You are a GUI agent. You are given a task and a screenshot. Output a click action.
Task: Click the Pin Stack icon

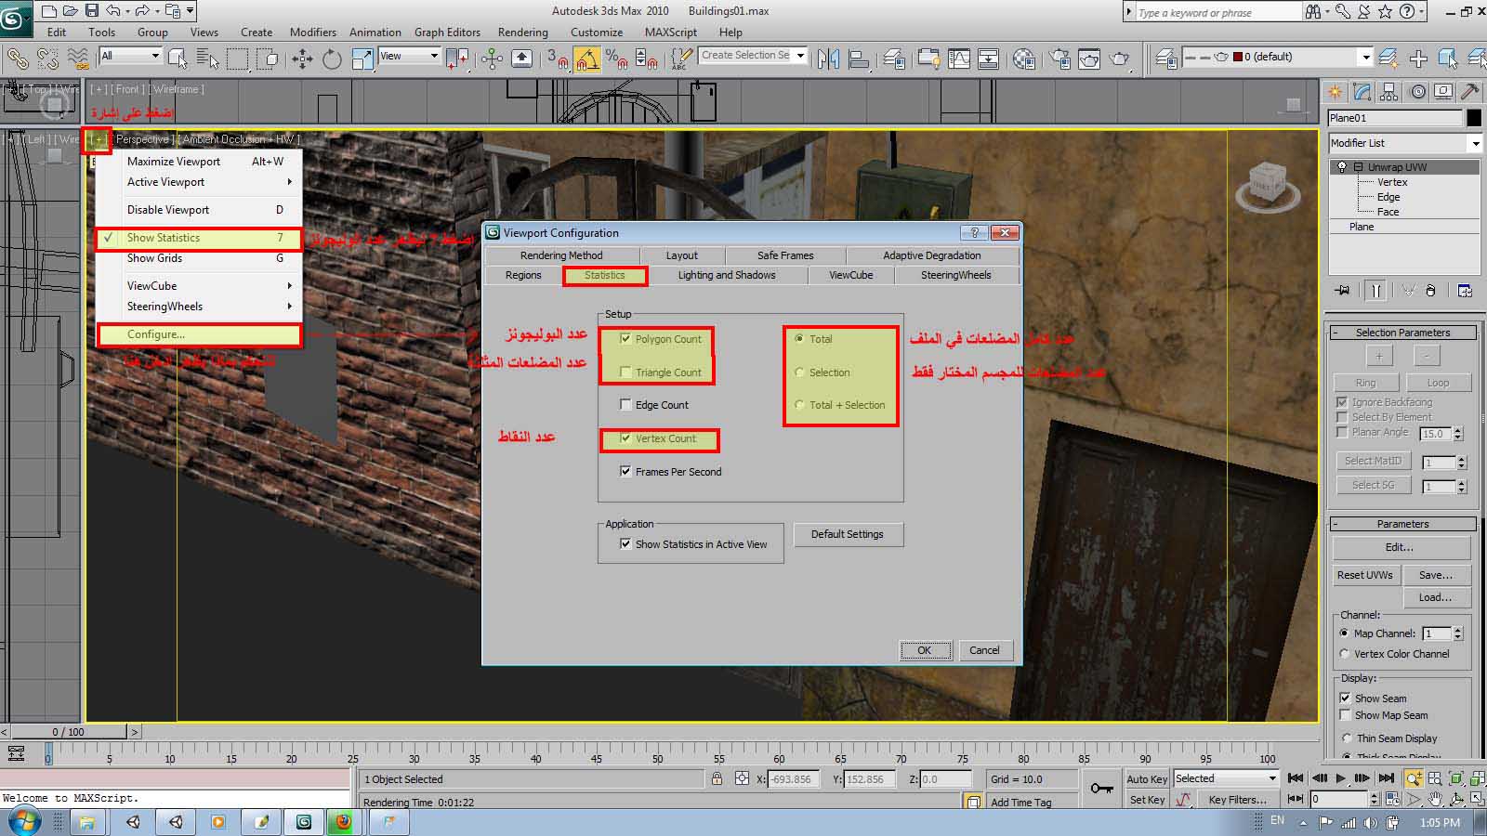click(1342, 291)
